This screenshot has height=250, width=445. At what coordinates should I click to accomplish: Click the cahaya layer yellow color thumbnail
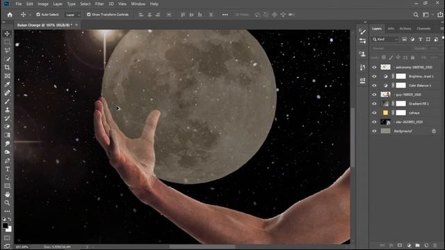coord(385,112)
